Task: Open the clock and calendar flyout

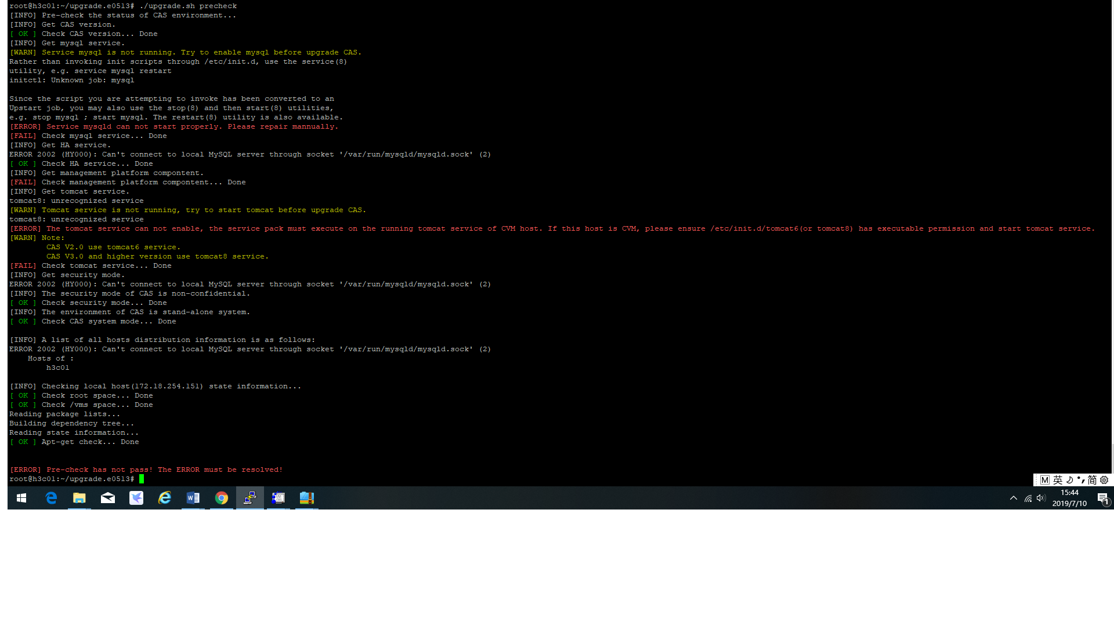Action: [1069, 498]
